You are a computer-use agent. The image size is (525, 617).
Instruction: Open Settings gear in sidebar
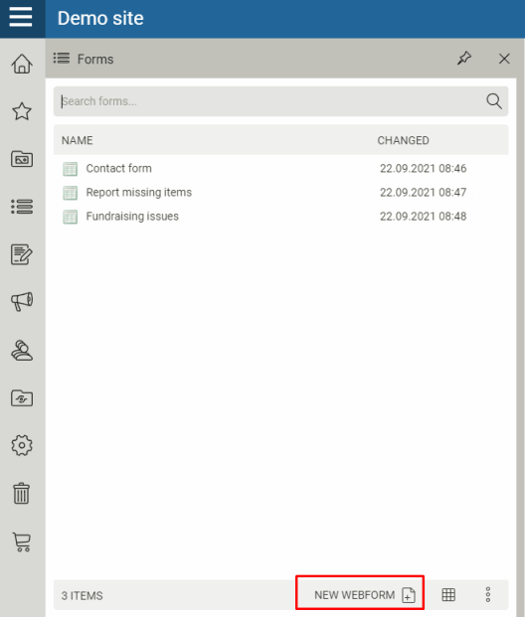[22, 445]
